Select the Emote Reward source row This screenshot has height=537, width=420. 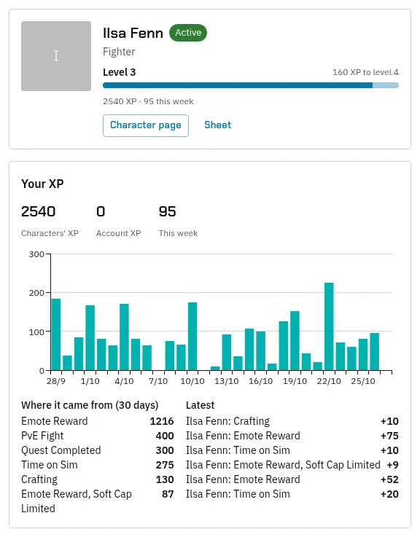coord(98,421)
